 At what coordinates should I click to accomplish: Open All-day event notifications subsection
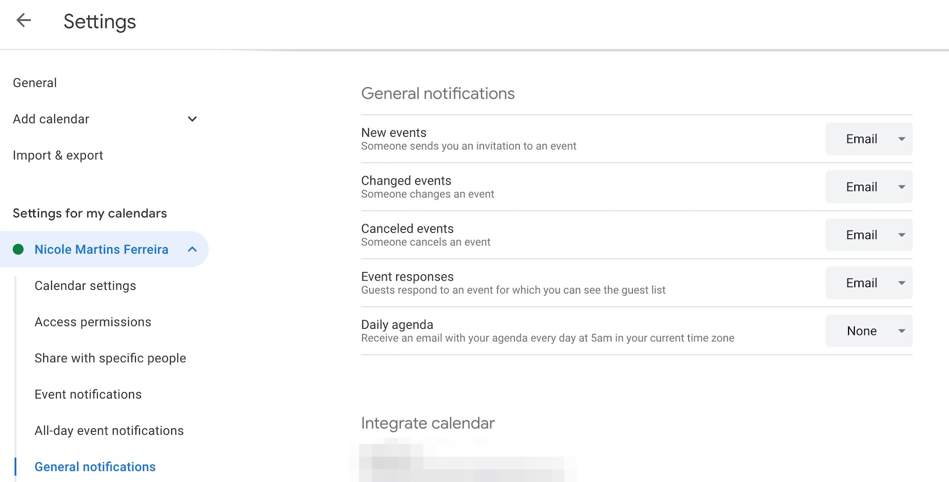pyautogui.click(x=109, y=431)
